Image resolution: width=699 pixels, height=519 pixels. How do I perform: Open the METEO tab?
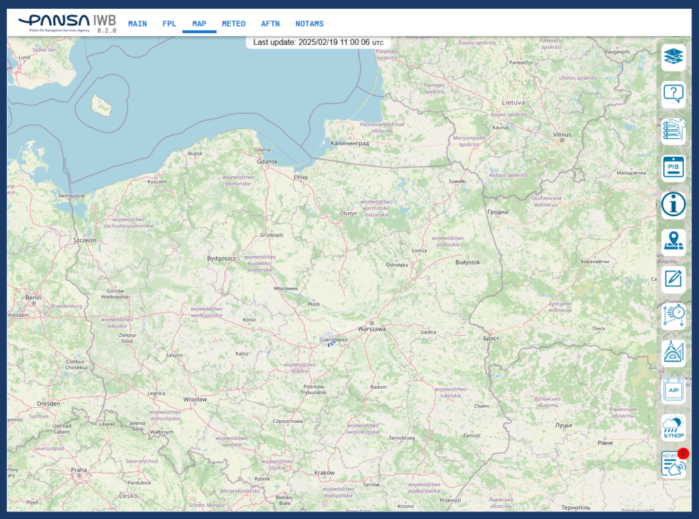point(233,24)
